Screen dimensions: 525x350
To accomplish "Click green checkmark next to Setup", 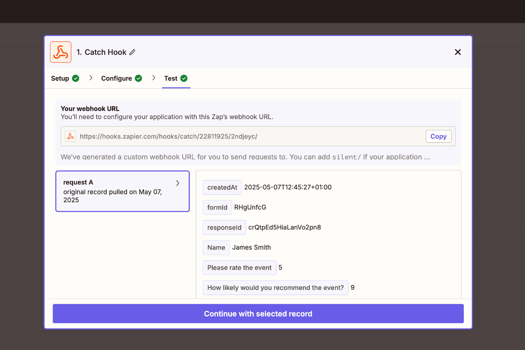I will [x=76, y=78].
